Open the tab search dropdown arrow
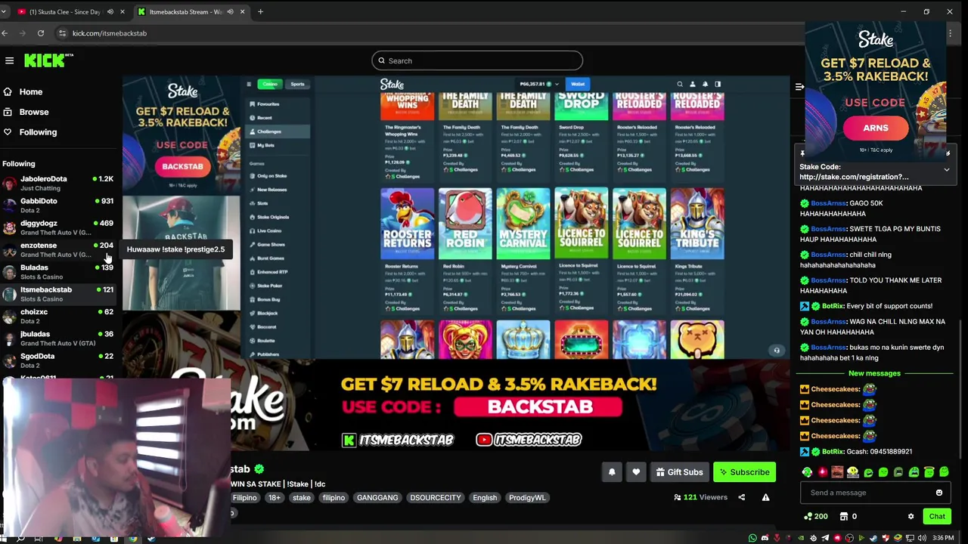This screenshot has height=544, width=968. point(5,11)
